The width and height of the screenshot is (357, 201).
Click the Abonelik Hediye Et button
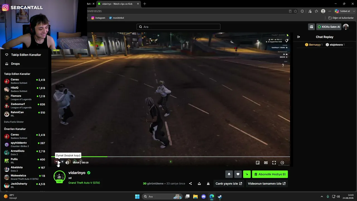[270, 174]
